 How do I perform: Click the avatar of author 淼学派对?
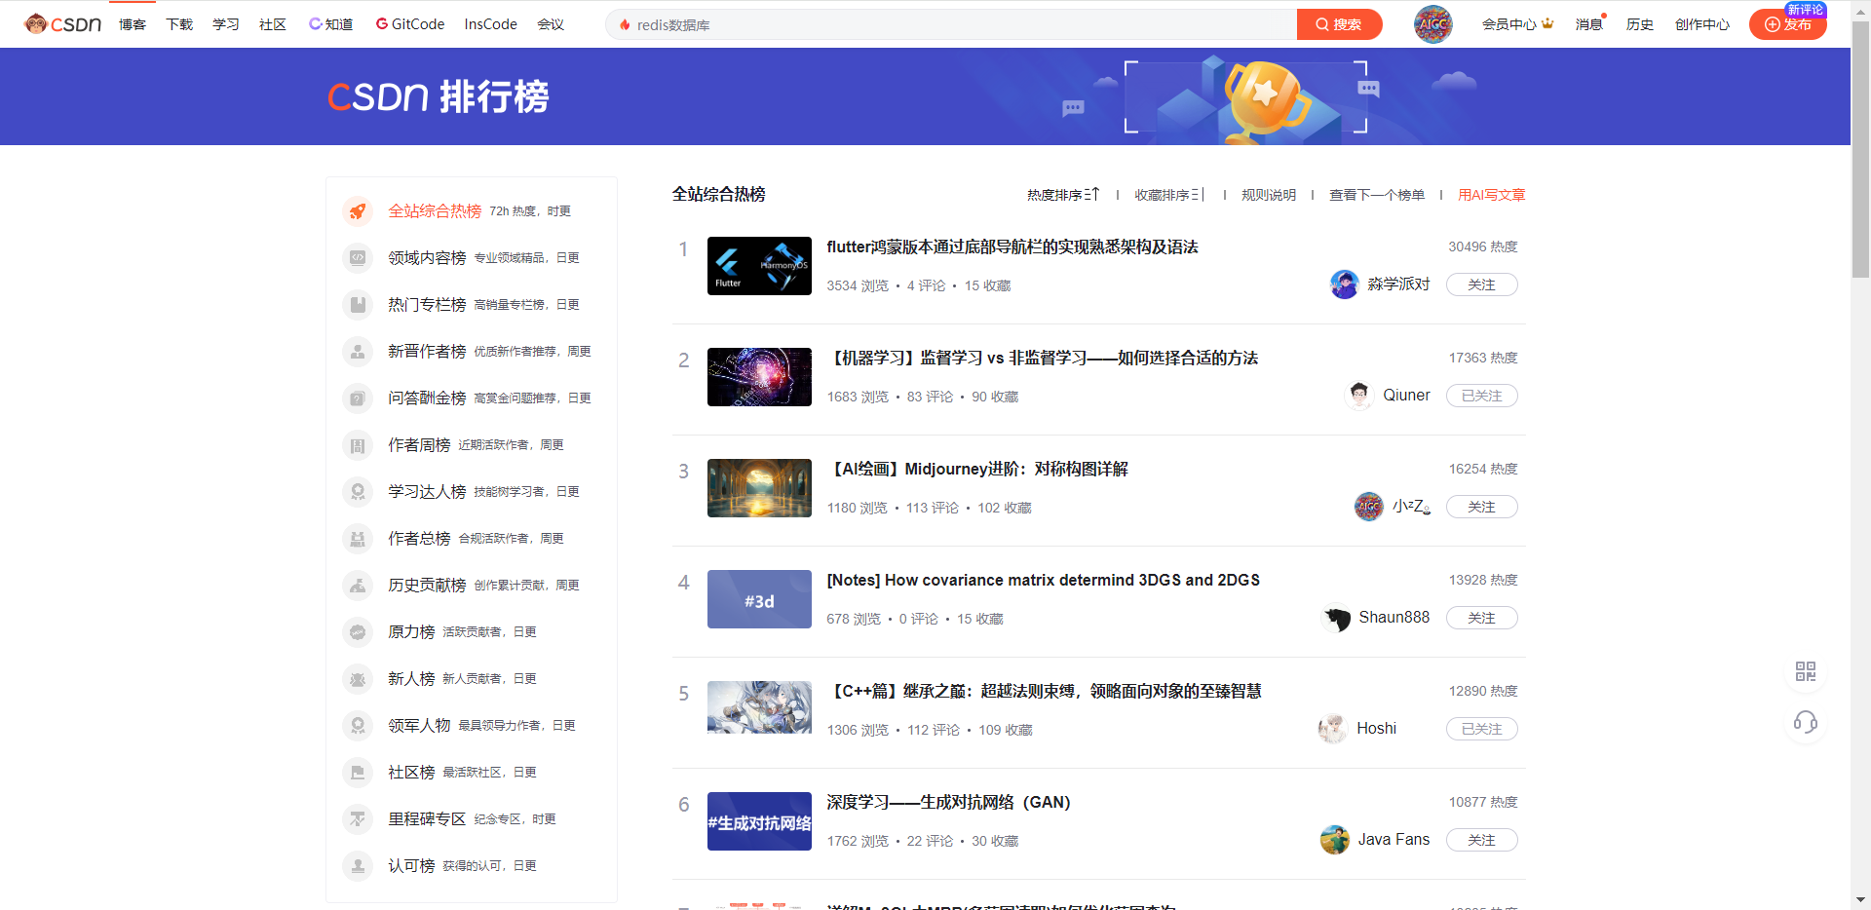(x=1345, y=284)
